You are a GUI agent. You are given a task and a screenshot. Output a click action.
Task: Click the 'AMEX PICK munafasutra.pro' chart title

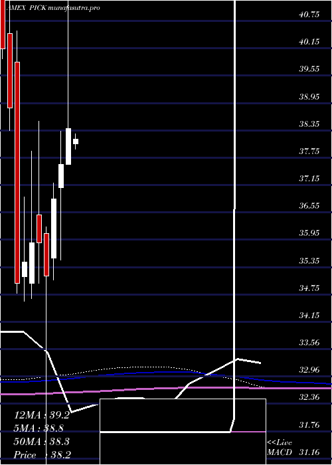pyautogui.click(x=52, y=8)
